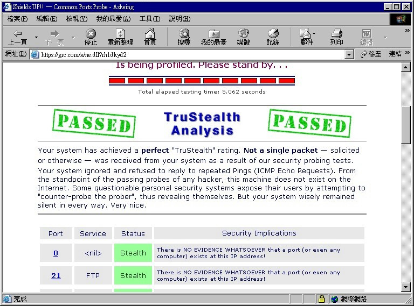Click the page icon in address bar

point(35,54)
